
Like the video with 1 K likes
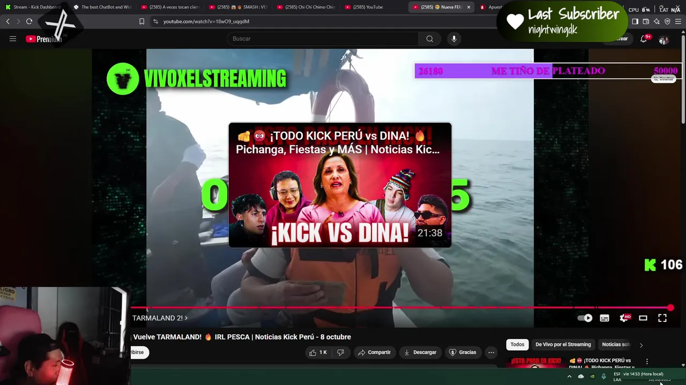click(319, 352)
